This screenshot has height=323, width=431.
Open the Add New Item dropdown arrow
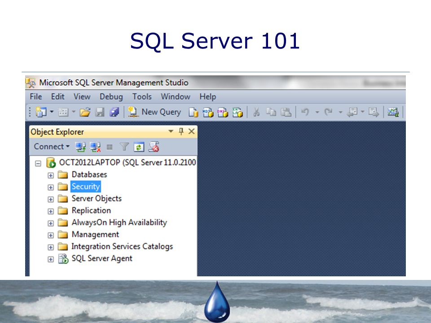coord(73,112)
